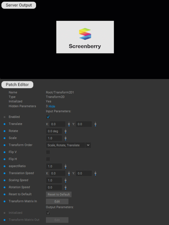Screen dimensions: 169x225
Task: Click the Translation Speed Y slider handle
Action: click(x=95, y=173)
